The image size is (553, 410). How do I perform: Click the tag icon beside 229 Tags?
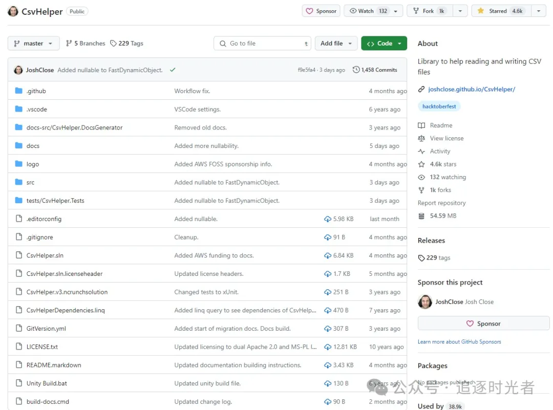(x=114, y=44)
